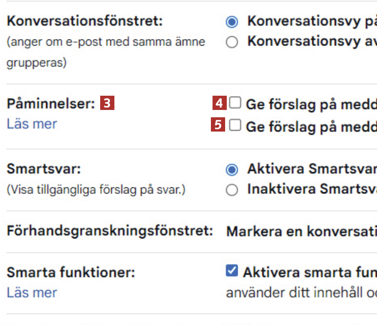377x325 pixels.
Task: Click the red number 3 marker
Action: (107, 103)
